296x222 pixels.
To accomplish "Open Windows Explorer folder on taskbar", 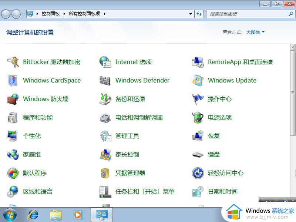I will coord(56,215).
